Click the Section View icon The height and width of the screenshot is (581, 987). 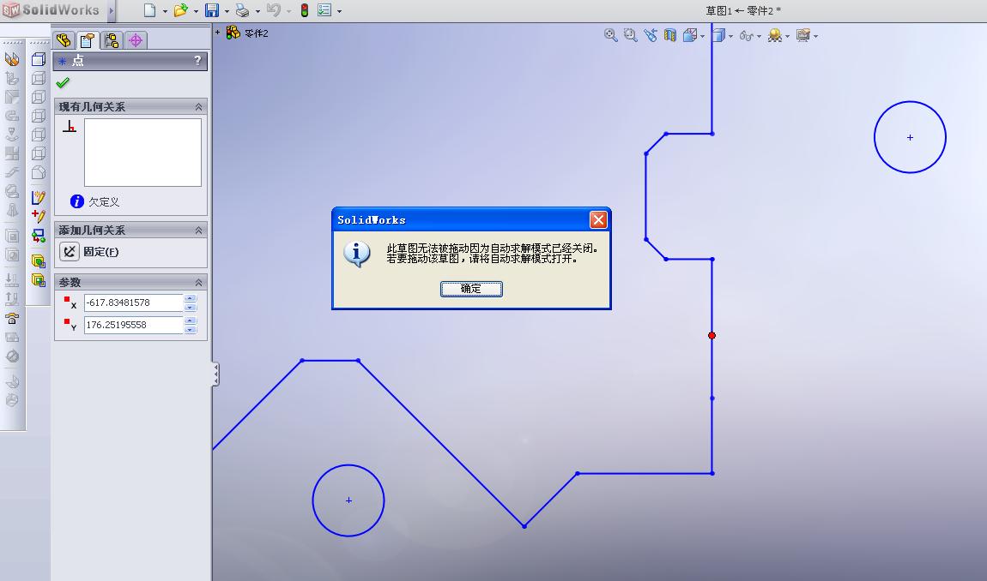pos(669,35)
